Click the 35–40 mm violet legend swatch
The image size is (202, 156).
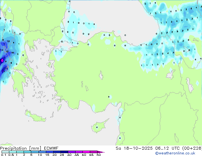[x=79, y=152]
